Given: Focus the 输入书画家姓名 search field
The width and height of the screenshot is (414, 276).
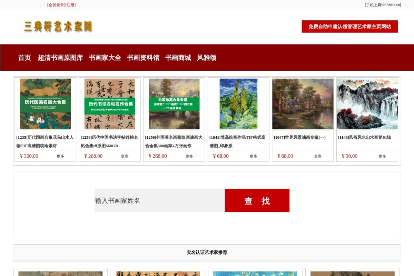Looking at the screenshot, I should click(160, 200).
